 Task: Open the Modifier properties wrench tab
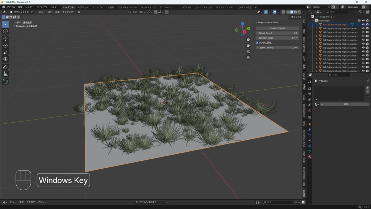click(309, 129)
